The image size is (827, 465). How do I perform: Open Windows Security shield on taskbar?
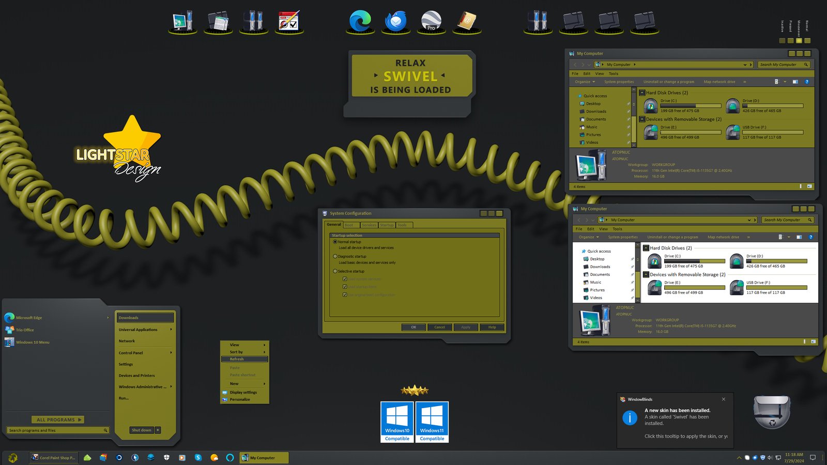point(166,457)
